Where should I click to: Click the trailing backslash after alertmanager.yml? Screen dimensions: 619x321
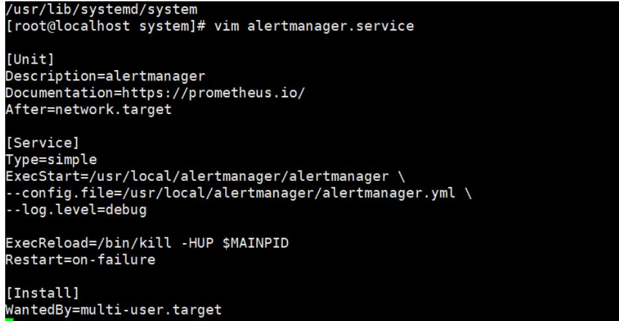[468, 193]
